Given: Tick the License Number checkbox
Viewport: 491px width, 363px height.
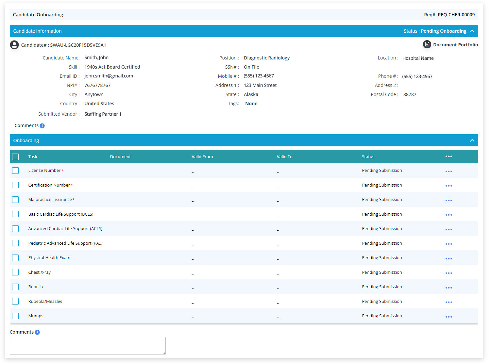Looking at the screenshot, I should pos(15,171).
